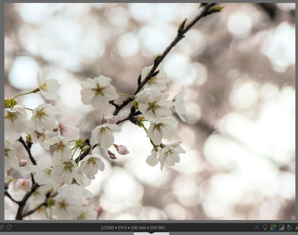
Task: Select the highlighted filmstrip thumbnail below
Action: tap(151, 234)
